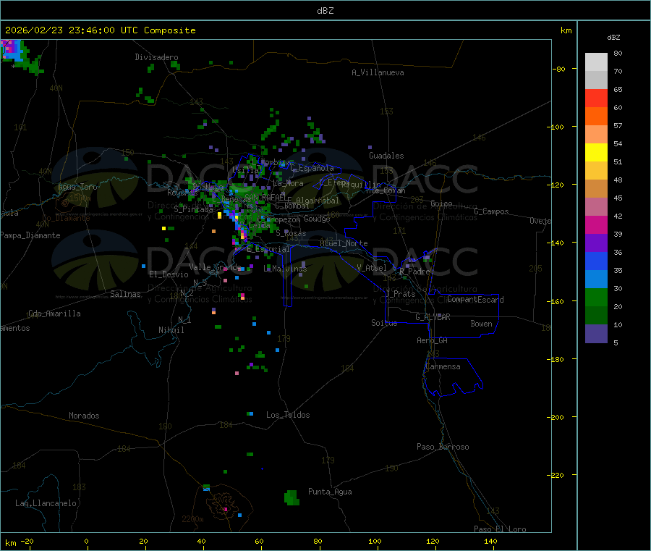Click the '140' tick on horizontal km axis

coord(490,541)
